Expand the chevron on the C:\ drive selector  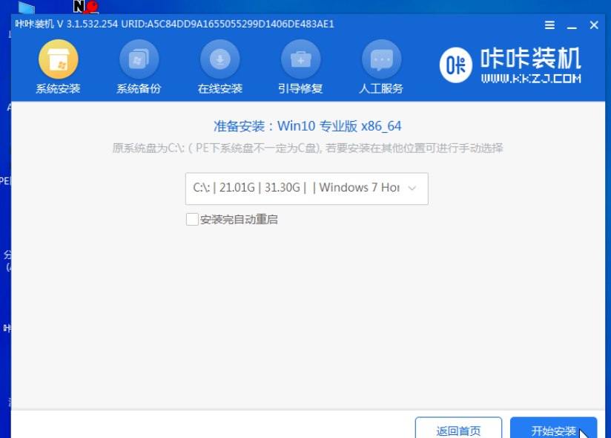(x=412, y=189)
